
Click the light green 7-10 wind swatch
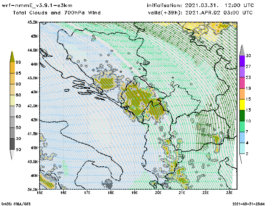(x=242, y=126)
